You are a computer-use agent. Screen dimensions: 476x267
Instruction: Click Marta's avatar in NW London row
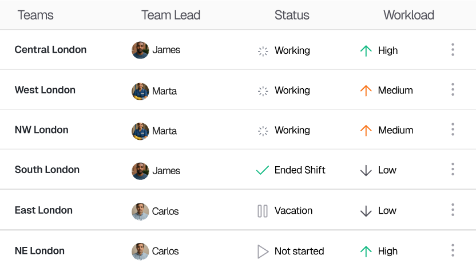tap(140, 131)
